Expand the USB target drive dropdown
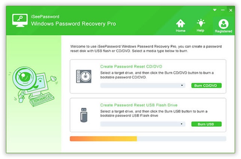241x159 pixels. coord(143,124)
